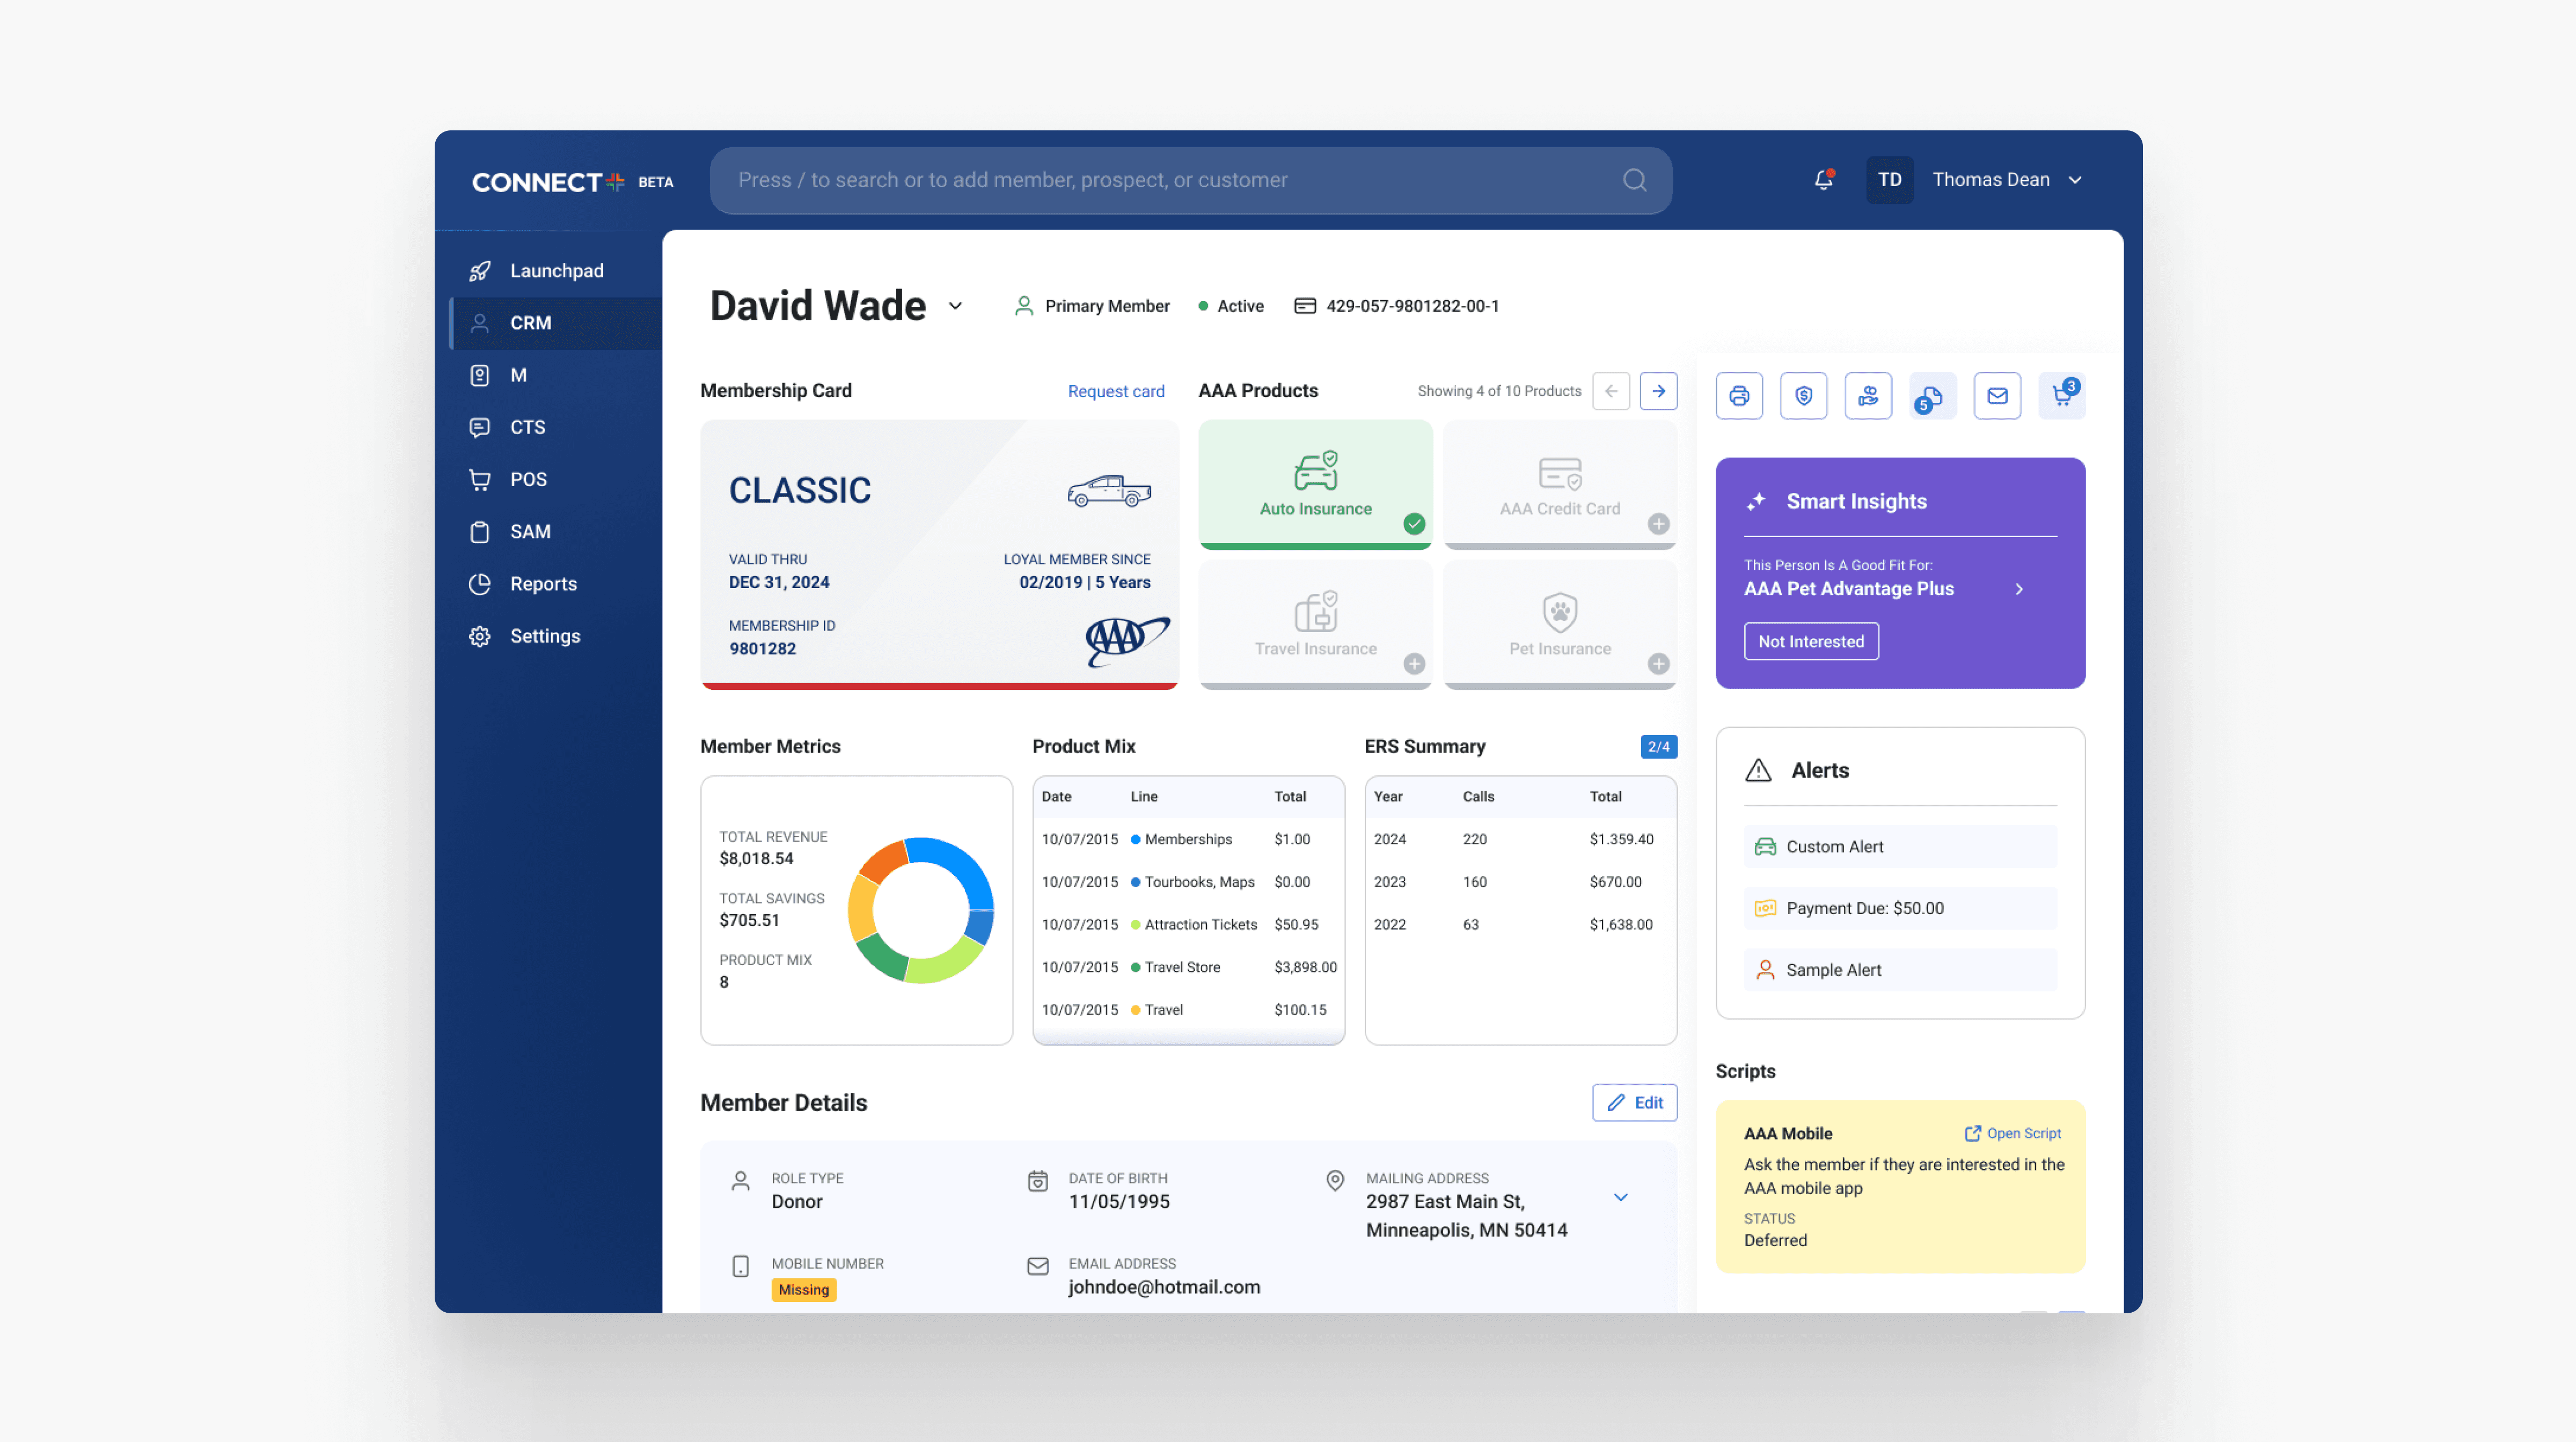Focus the member search input field
2576x1442 pixels.
(1170, 180)
